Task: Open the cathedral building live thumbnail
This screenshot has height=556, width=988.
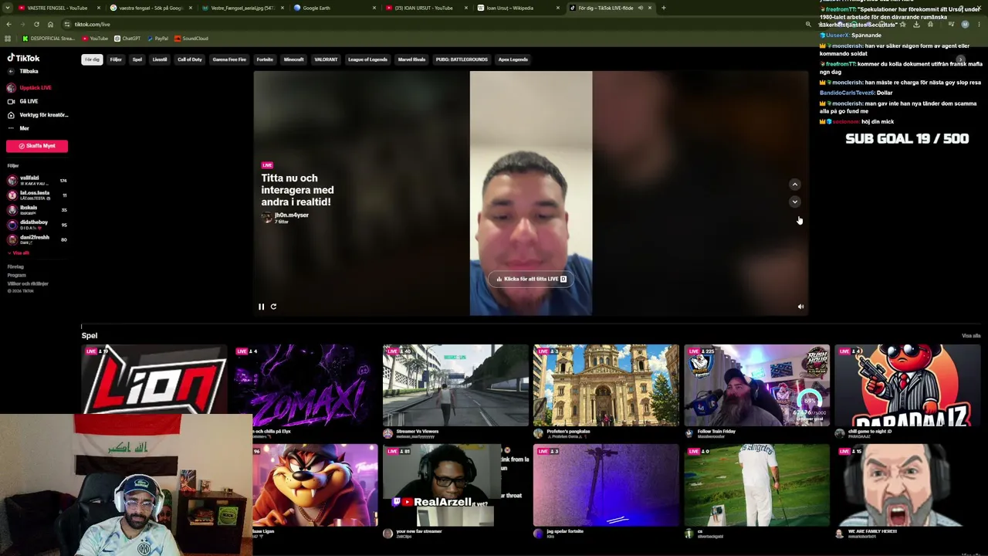Action: tap(606, 385)
